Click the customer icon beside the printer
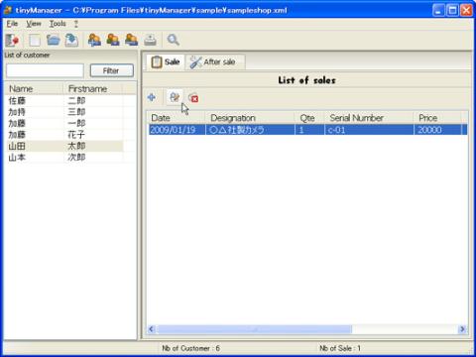The width and height of the screenshot is (476, 357). pos(132,40)
